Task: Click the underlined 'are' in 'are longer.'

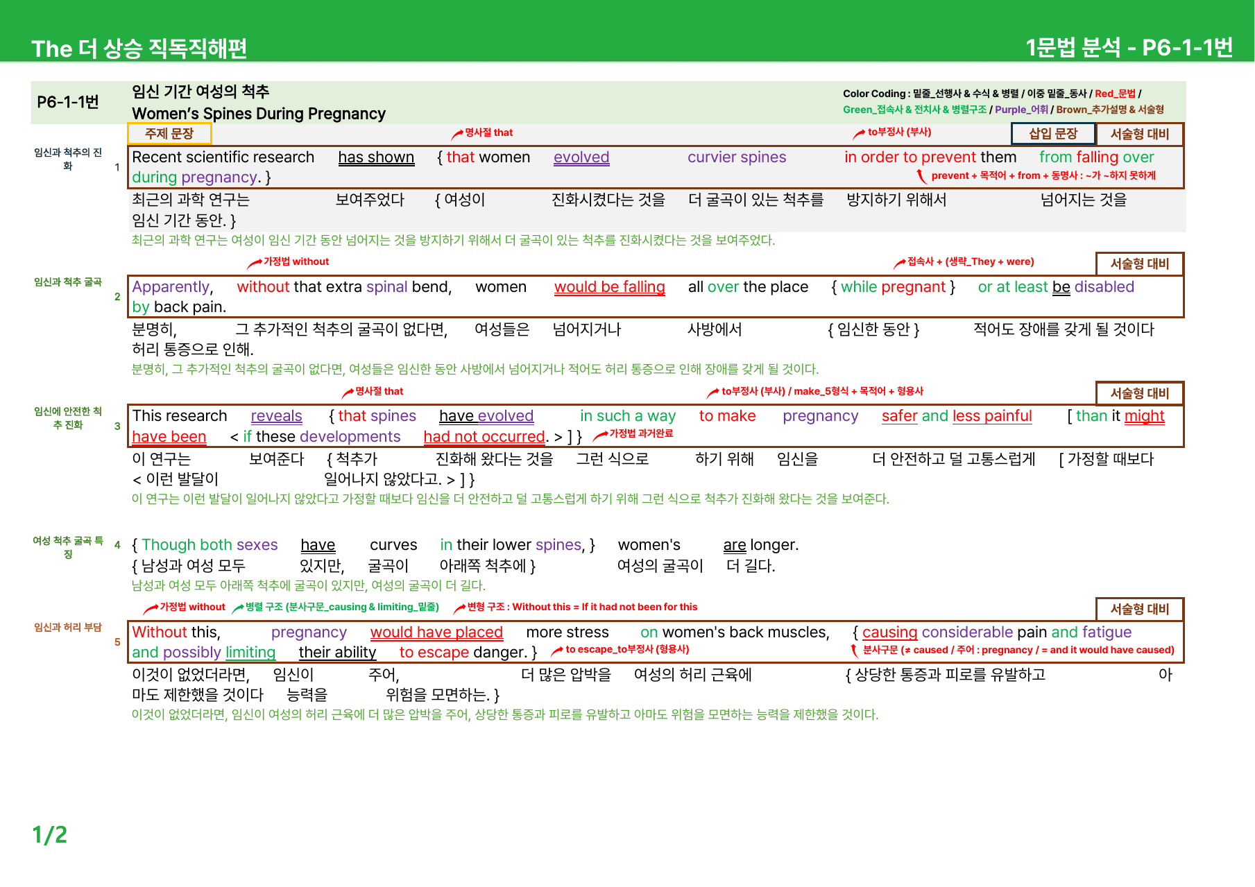Action: 735,545
